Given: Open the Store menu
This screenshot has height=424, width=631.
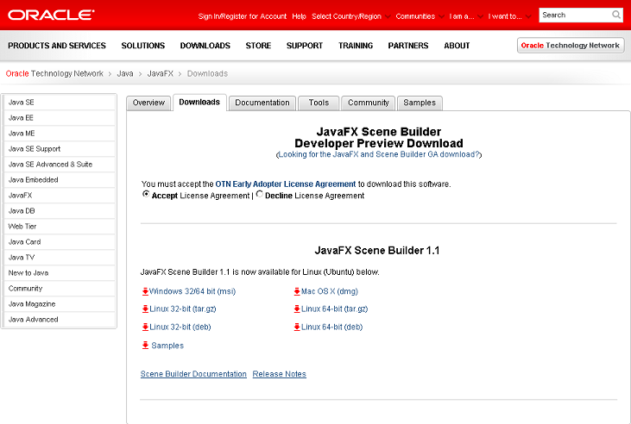Looking at the screenshot, I should point(258,46).
